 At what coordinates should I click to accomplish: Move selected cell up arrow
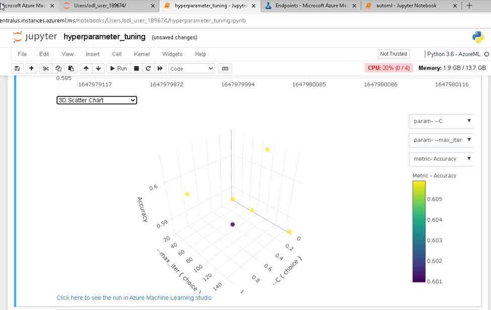point(86,68)
